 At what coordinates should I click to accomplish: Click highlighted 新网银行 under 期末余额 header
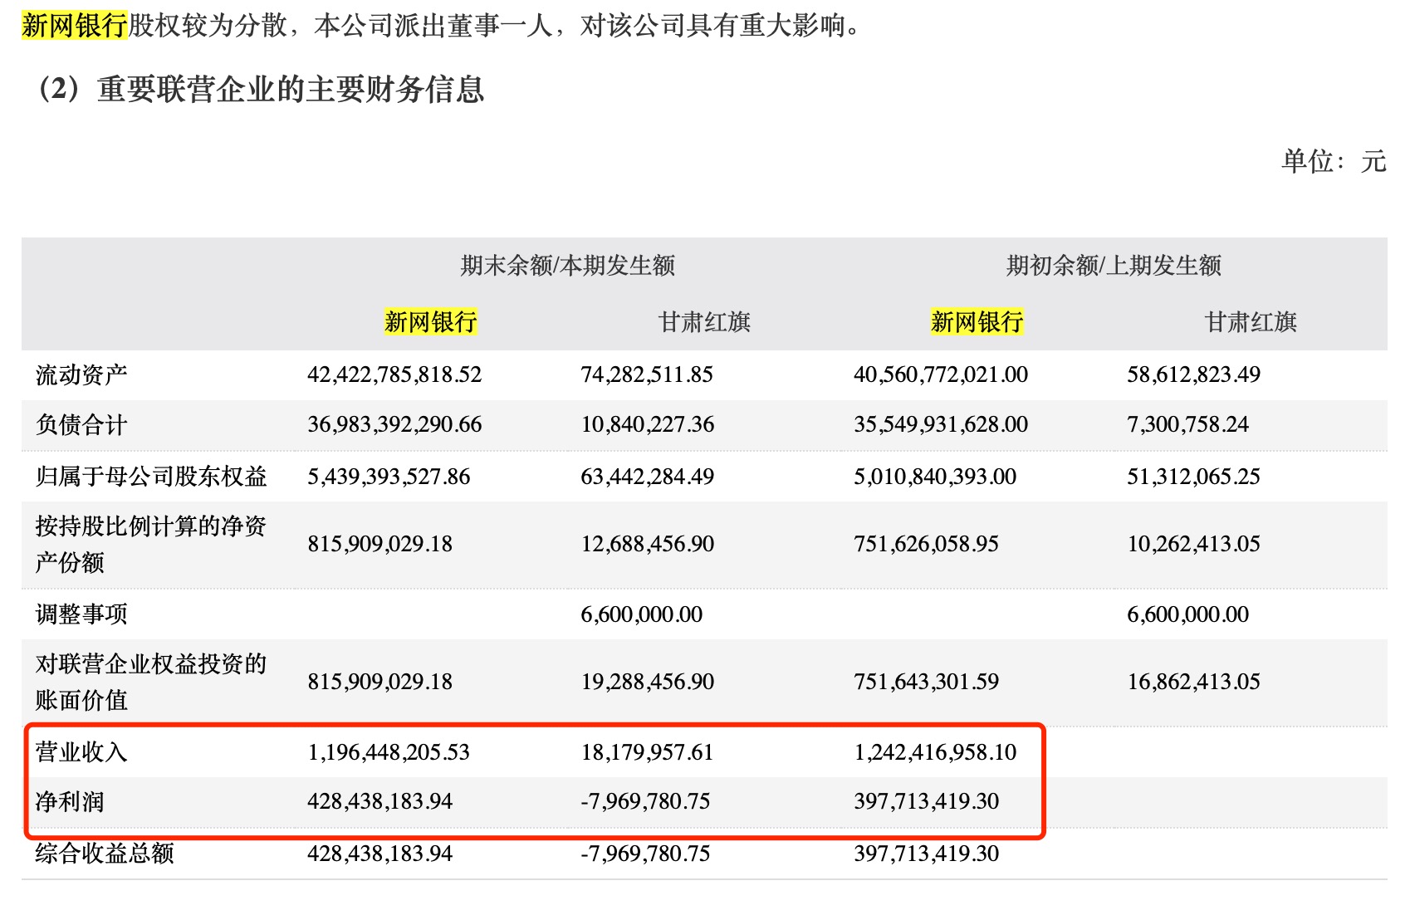[x=430, y=322]
